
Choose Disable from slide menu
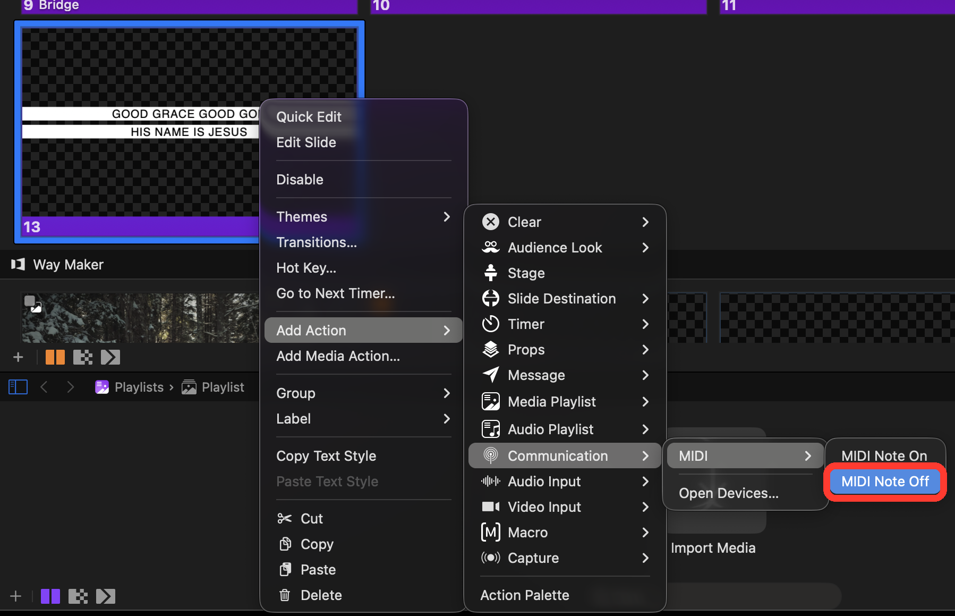click(300, 180)
